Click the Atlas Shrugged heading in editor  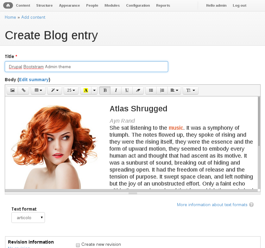pos(138,109)
